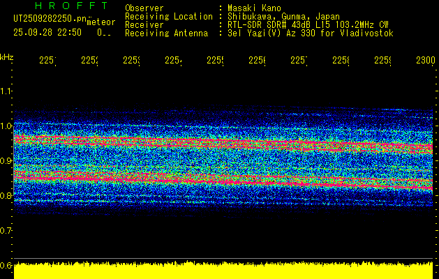Click the 2259 time axis marker

click(382, 61)
